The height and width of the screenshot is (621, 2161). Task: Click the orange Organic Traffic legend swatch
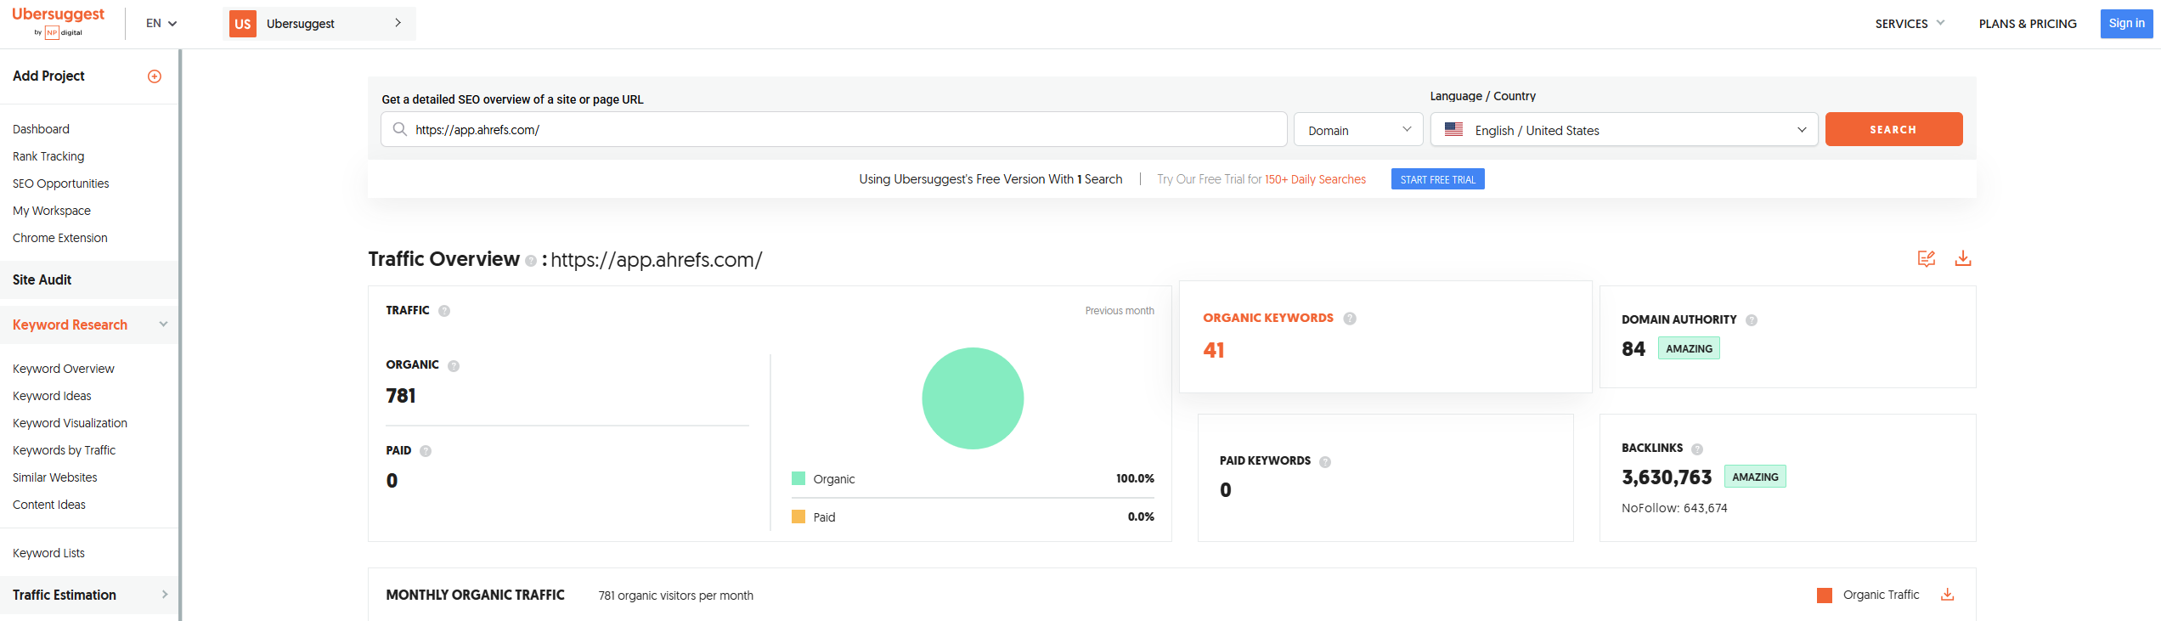coord(1825,596)
